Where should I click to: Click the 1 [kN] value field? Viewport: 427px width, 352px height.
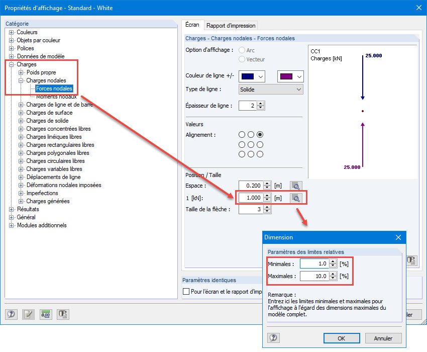(251, 198)
